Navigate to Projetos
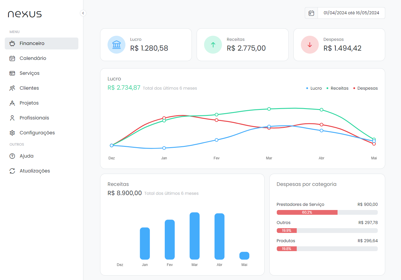 (x=41, y=103)
